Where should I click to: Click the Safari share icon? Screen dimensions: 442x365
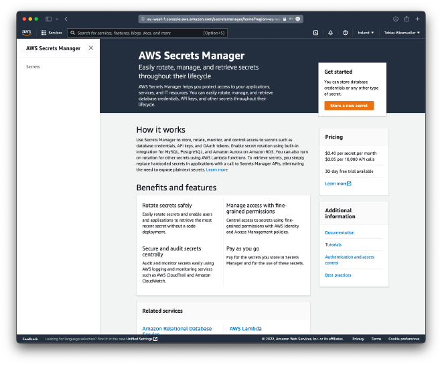pos(406,19)
